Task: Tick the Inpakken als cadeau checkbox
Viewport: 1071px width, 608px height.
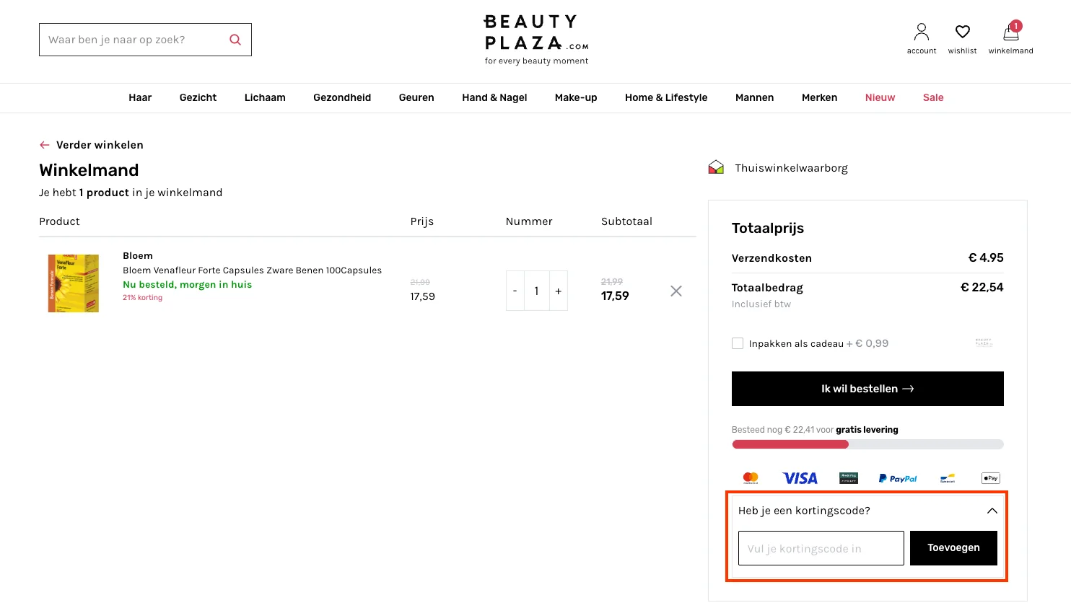Action: (738, 343)
